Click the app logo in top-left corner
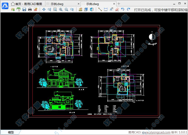This screenshot has width=188, height=135. pyautogui.click(x=4, y=5)
